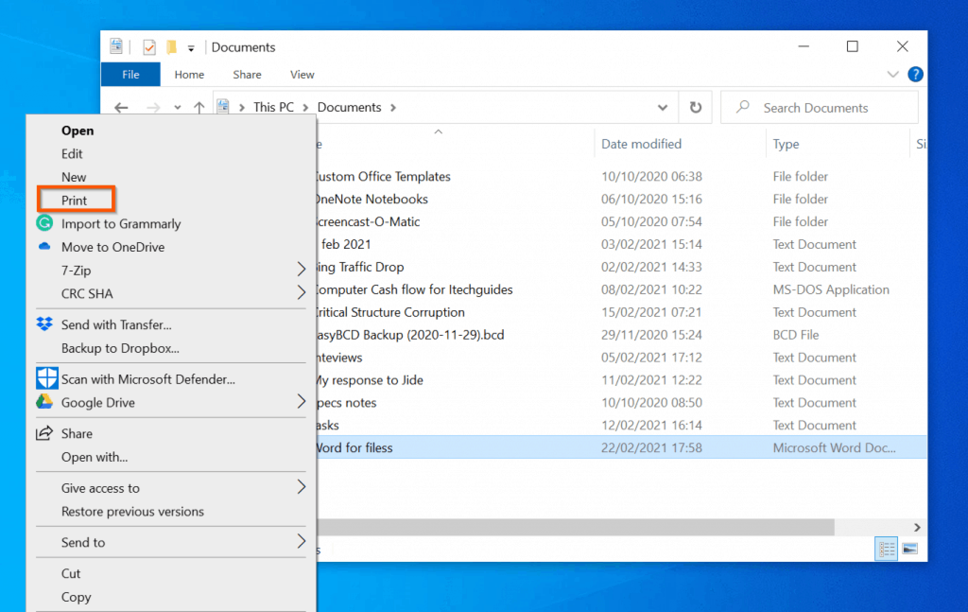
Task: Click the refresh button in address bar
Action: click(x=695, y=107)
